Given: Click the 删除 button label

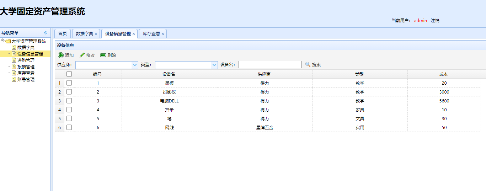Looking at the screenshot, I should tap(112, 55).
